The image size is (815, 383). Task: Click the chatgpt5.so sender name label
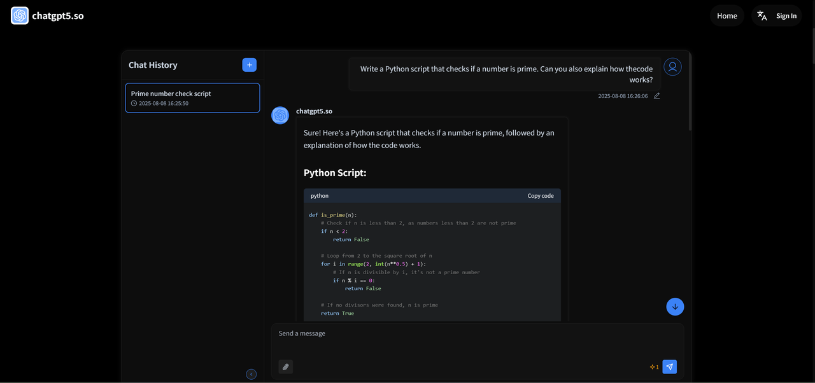(x=314, y=111)
